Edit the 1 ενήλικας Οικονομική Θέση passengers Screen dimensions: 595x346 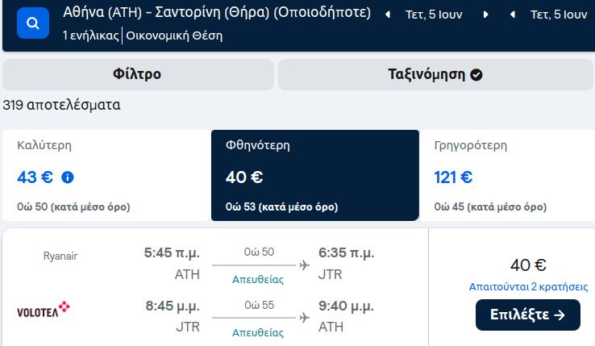[143, 35]
